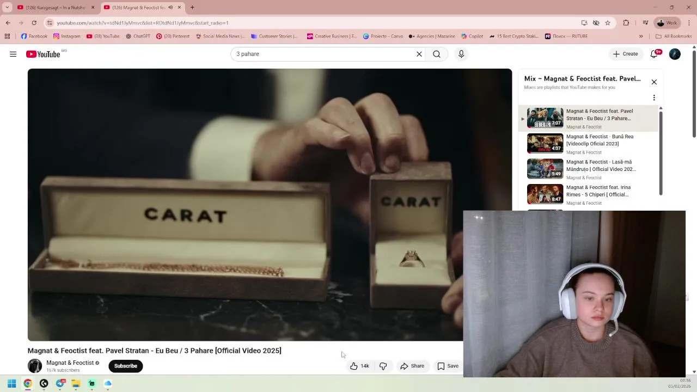Bookmark this page with star icon

point(608,23)
